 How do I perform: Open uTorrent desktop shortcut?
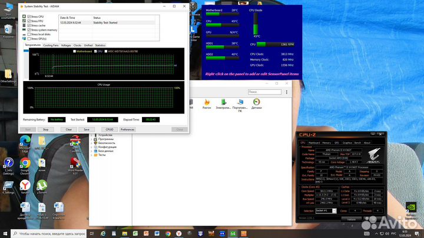42,187
